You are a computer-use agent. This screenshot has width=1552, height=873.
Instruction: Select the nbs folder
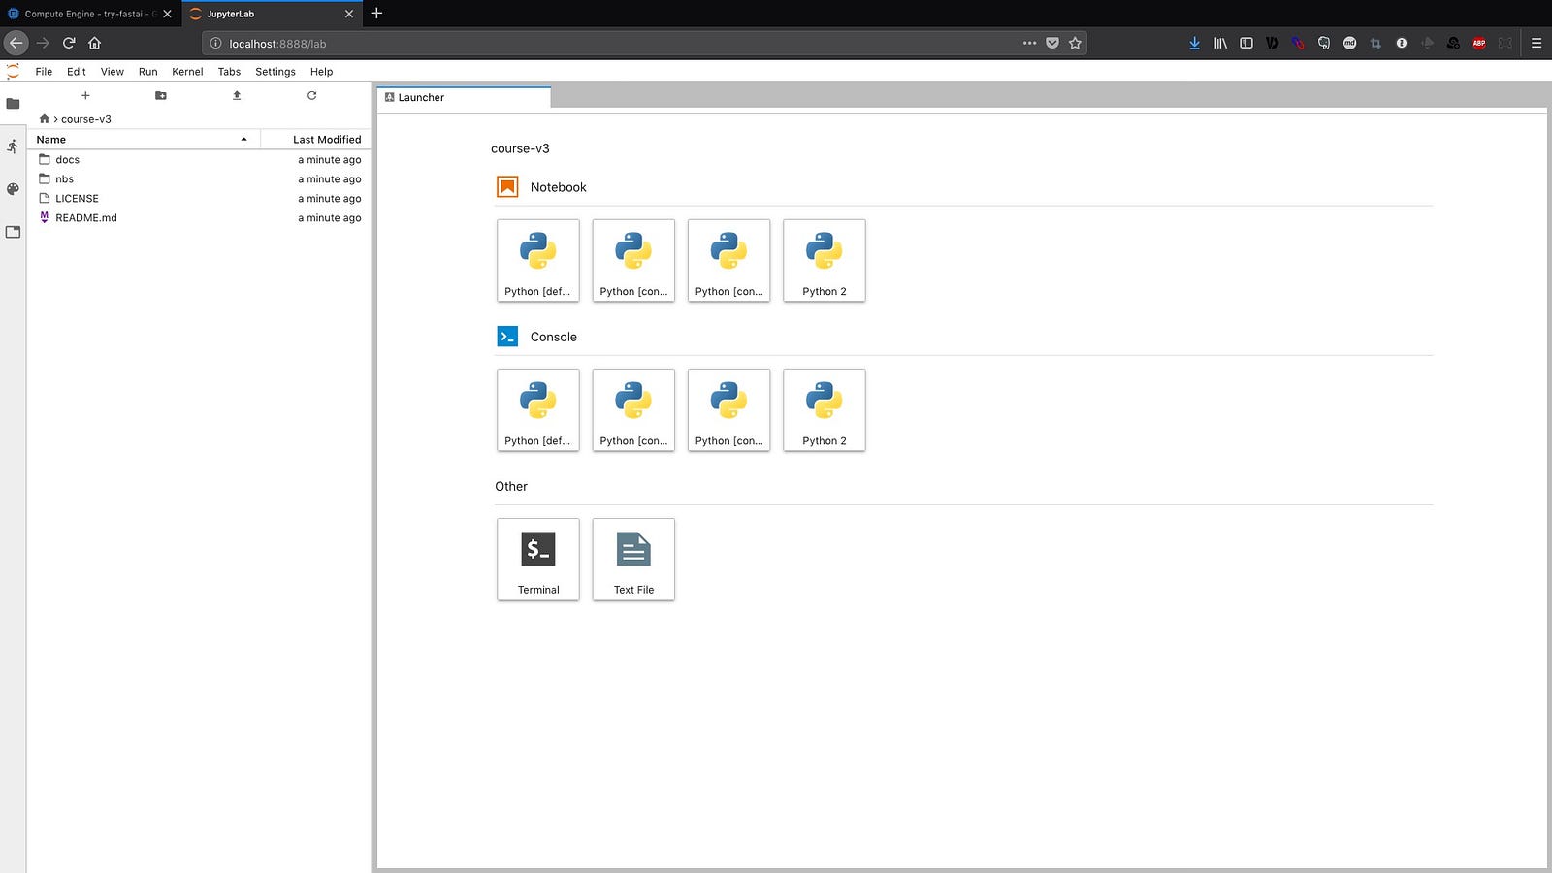click(199, 179)
